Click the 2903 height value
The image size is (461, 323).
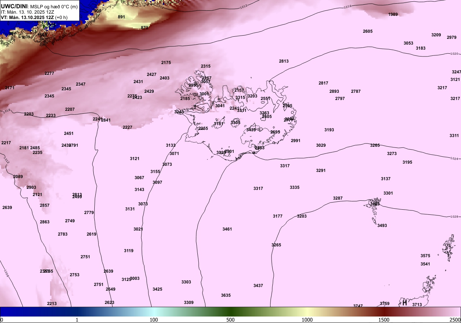31,187
